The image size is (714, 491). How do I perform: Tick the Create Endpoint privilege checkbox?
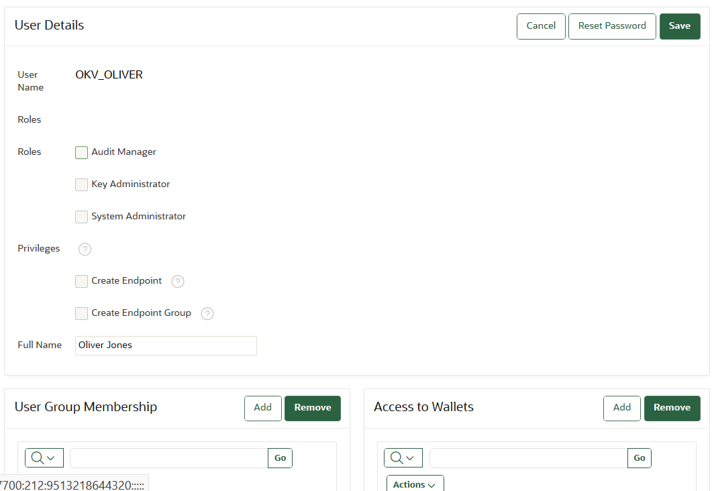coord(81,281)
